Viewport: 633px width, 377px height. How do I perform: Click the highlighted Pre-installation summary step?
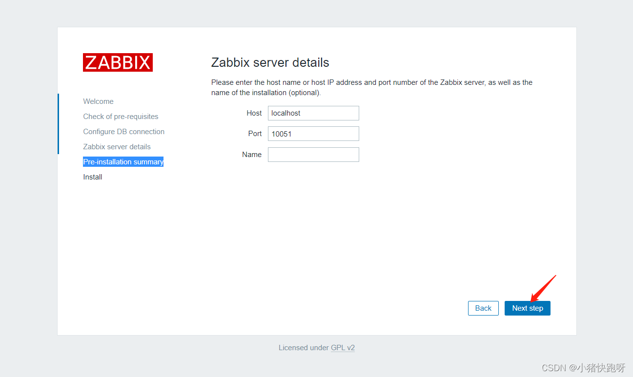123,161
